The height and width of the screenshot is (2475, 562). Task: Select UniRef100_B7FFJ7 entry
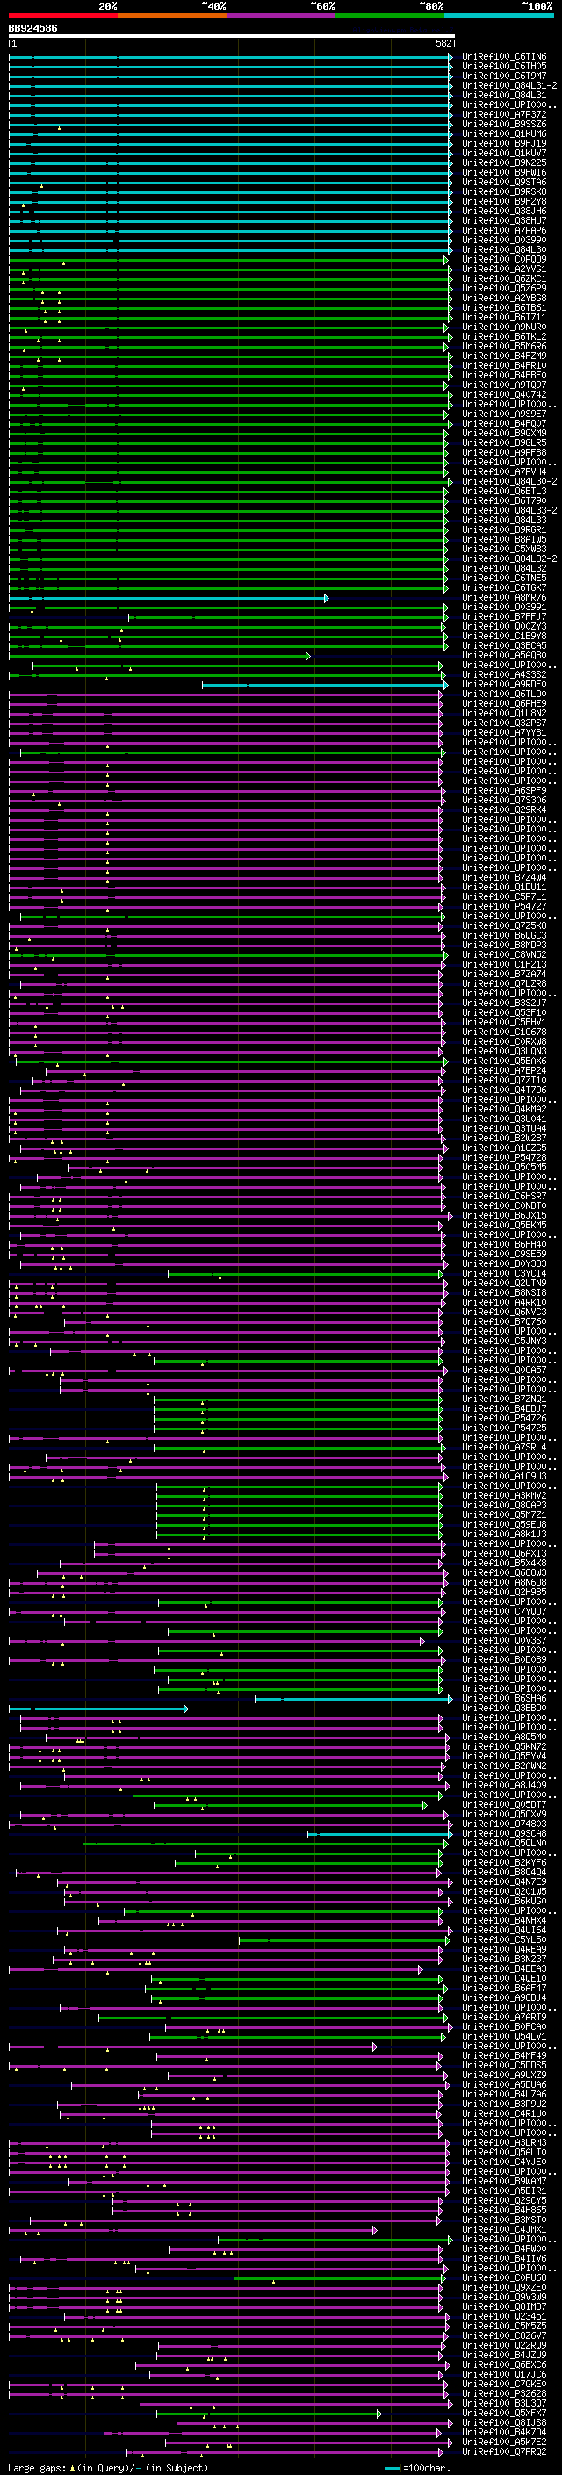pos(504,617)
